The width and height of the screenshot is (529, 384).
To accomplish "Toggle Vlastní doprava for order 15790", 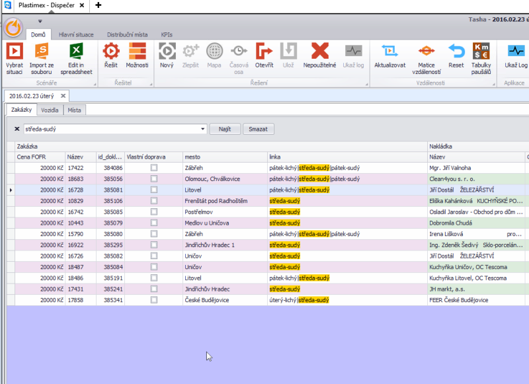I will tap(154, 233).
